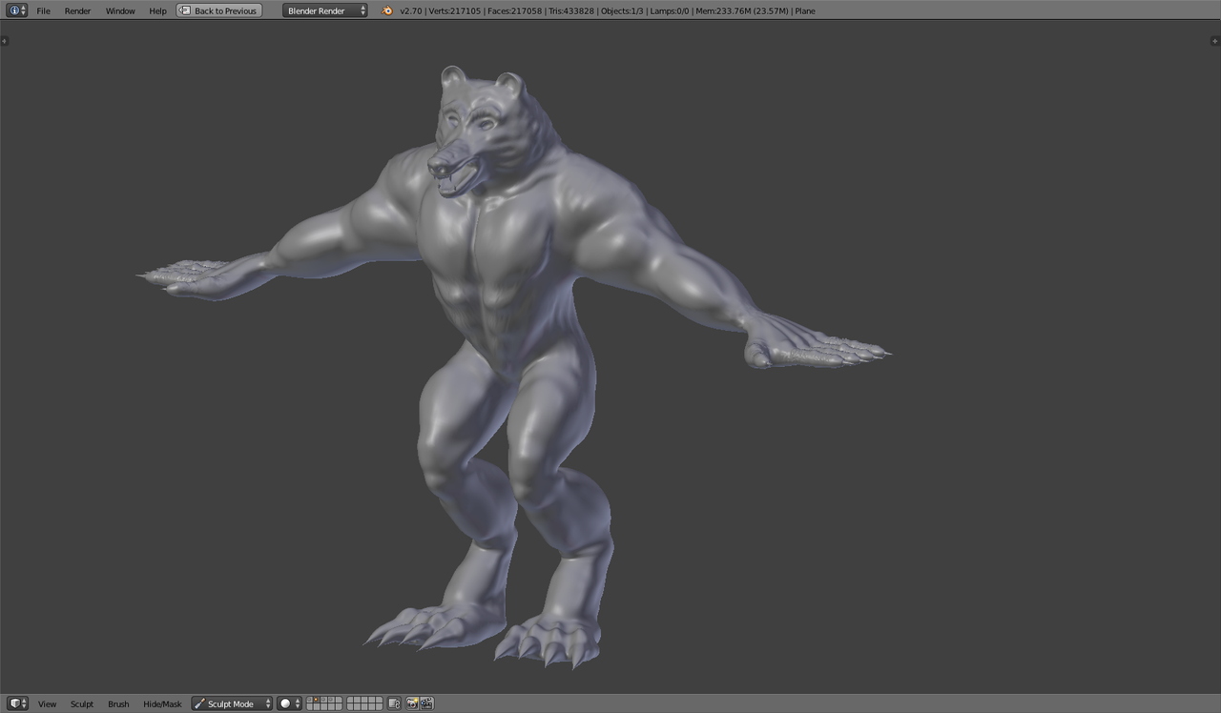Click the Back to Previous button
The width and height of the screenshot is (1221, 713).
point(218,10)
